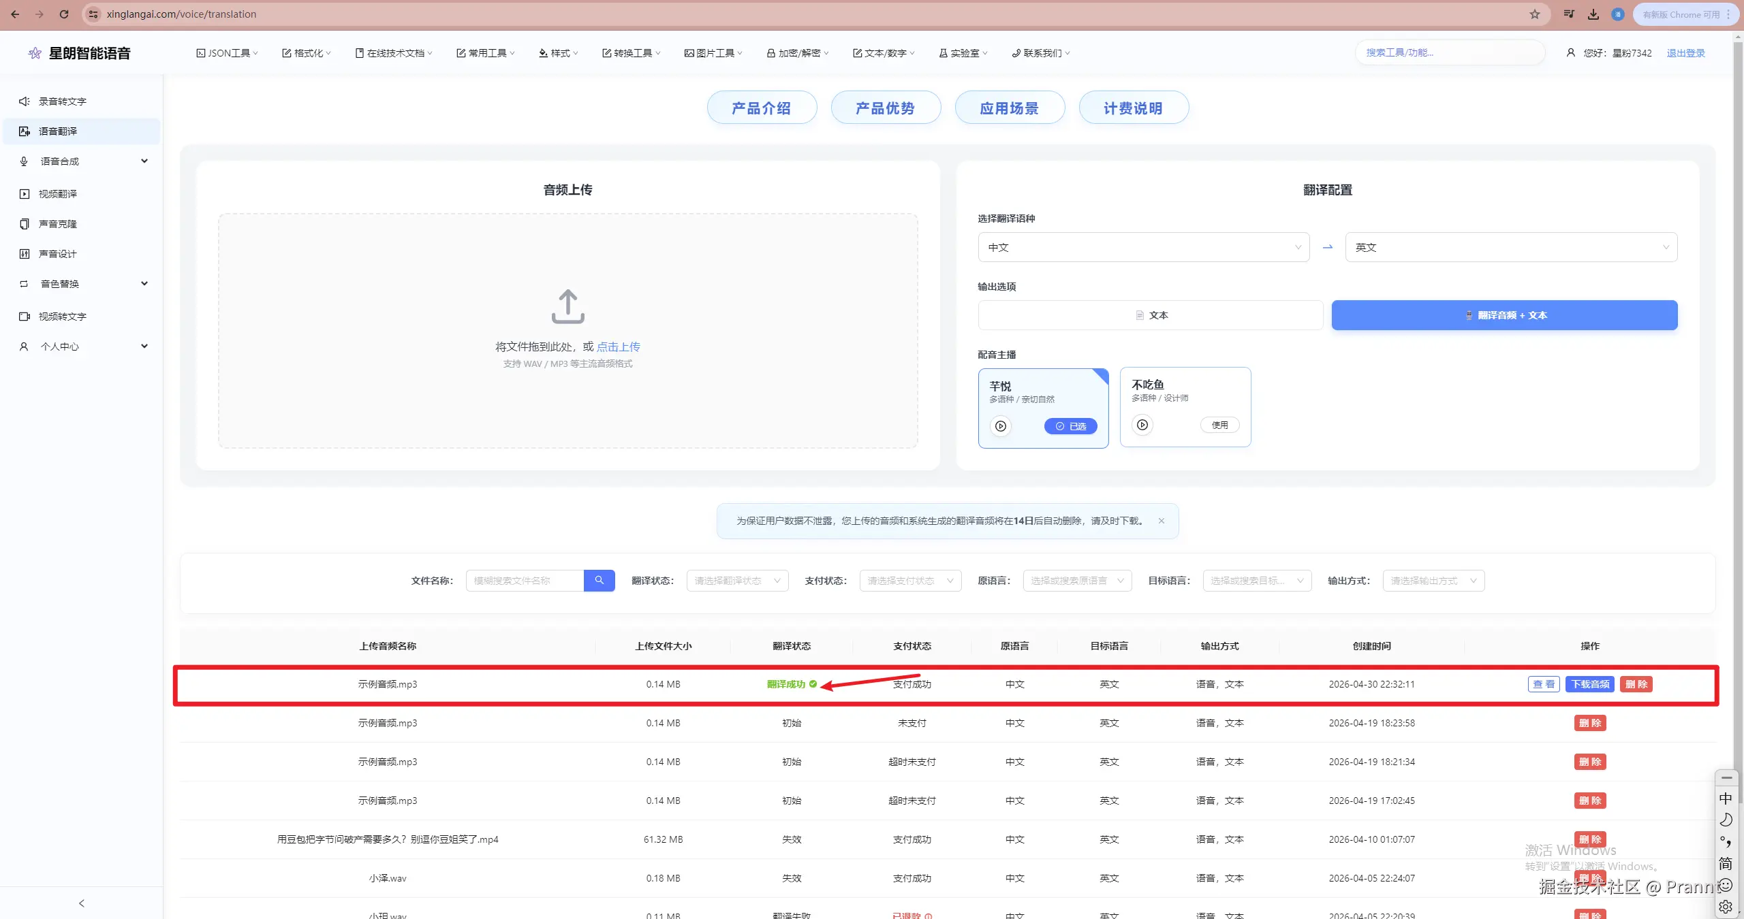Viewport: 1744px width, 919px height.
Task: Switch to 产品介绍 tab
Action: (x=762, y=108)
